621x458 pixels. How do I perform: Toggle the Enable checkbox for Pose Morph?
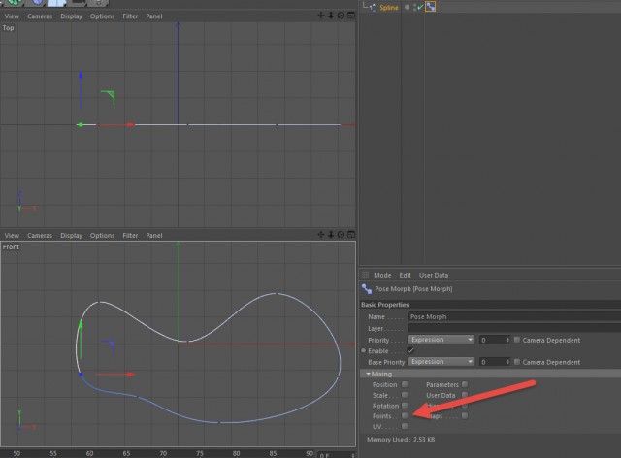(x=410, y=350)
